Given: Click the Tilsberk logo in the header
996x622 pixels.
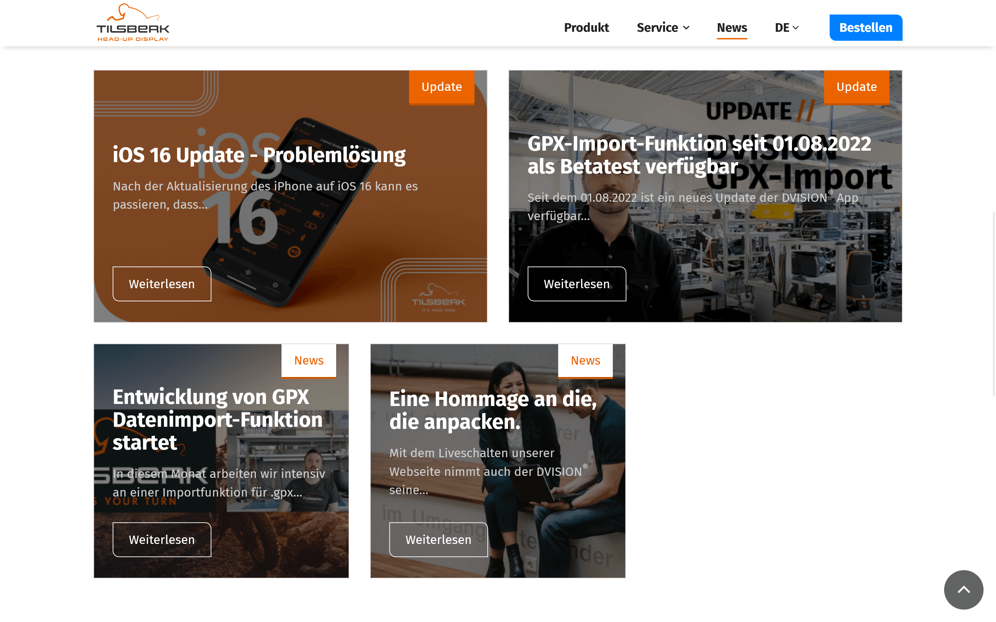Looking at the screenshot, I should (132, 22).
